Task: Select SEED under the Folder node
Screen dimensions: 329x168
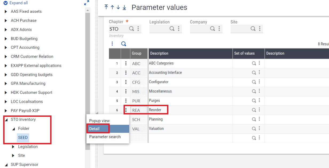Action: tap(23, 138)
